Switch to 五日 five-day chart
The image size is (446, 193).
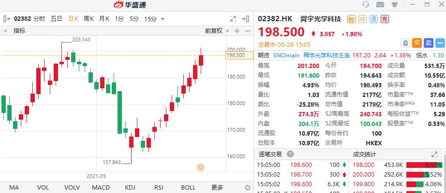56,19
